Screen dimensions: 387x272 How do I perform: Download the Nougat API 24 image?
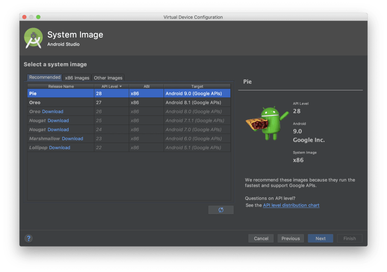(58, 129)
